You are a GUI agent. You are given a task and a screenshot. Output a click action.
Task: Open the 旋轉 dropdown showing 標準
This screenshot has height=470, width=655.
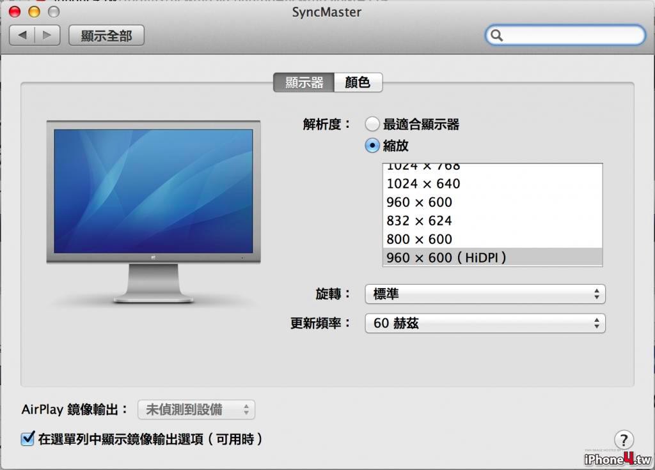485,294
